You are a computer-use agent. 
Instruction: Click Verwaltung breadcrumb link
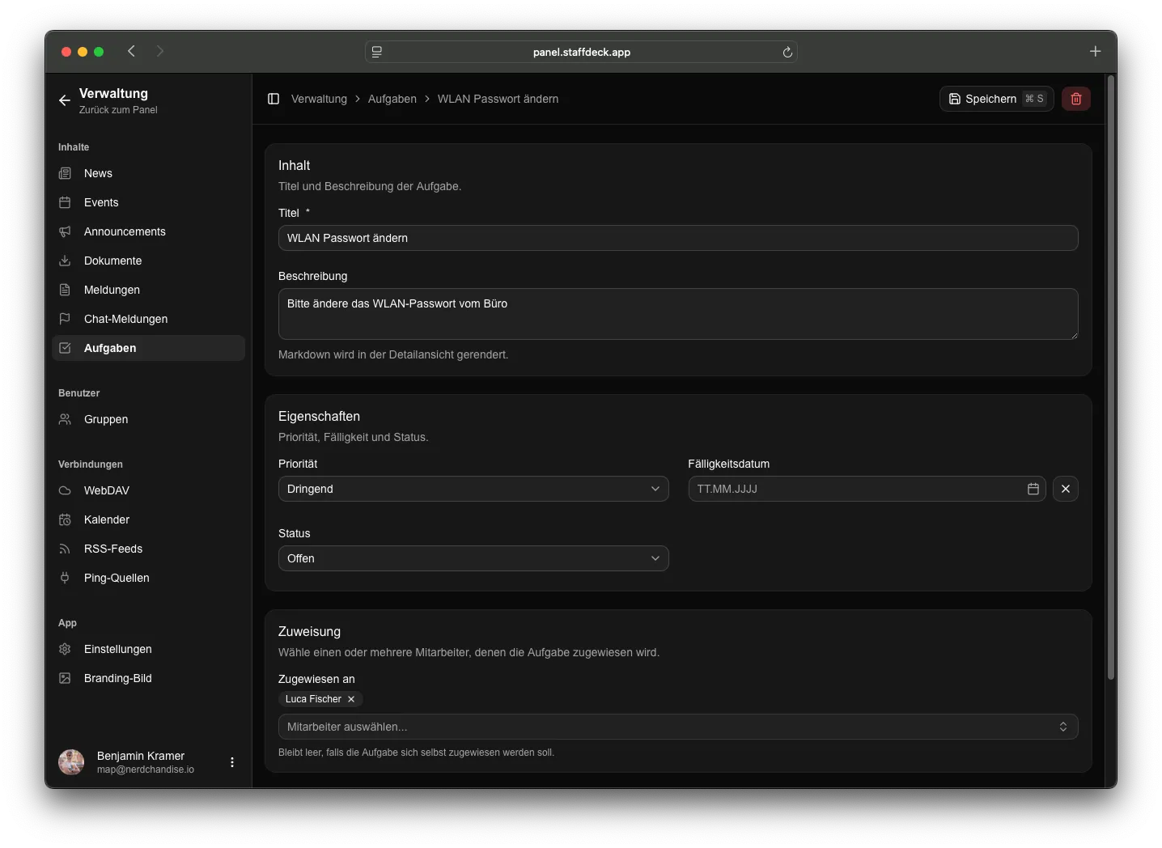319,99
